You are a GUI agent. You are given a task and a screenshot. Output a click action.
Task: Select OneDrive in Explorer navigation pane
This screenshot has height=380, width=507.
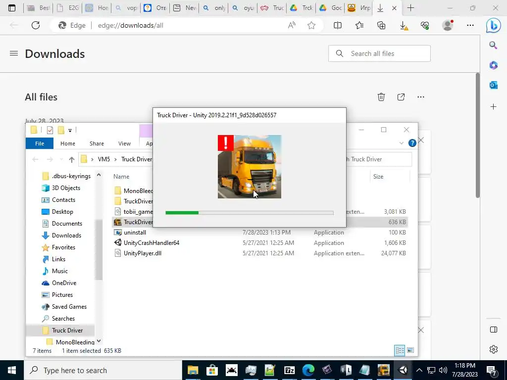coord(64,283)
